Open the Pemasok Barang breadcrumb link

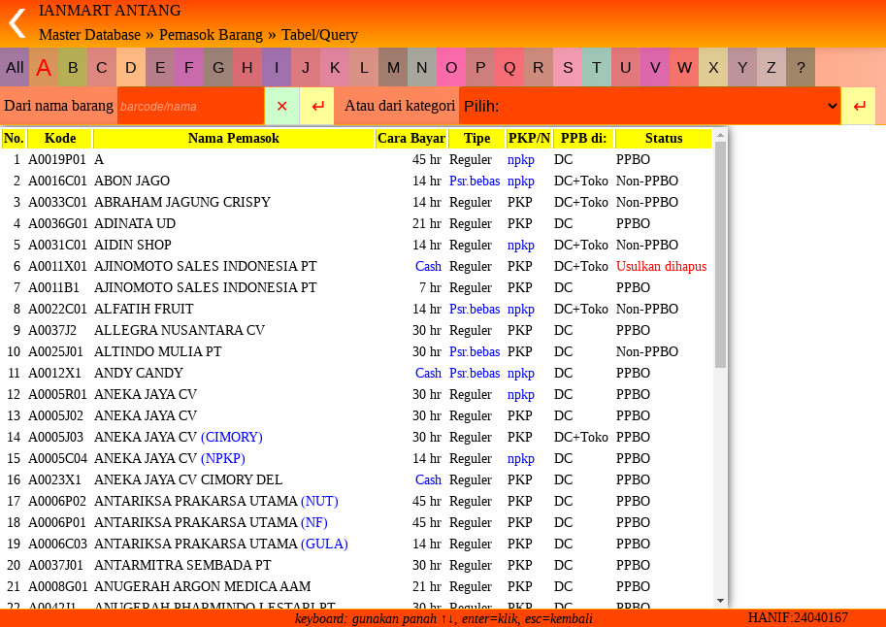click(x=211, y=35)
